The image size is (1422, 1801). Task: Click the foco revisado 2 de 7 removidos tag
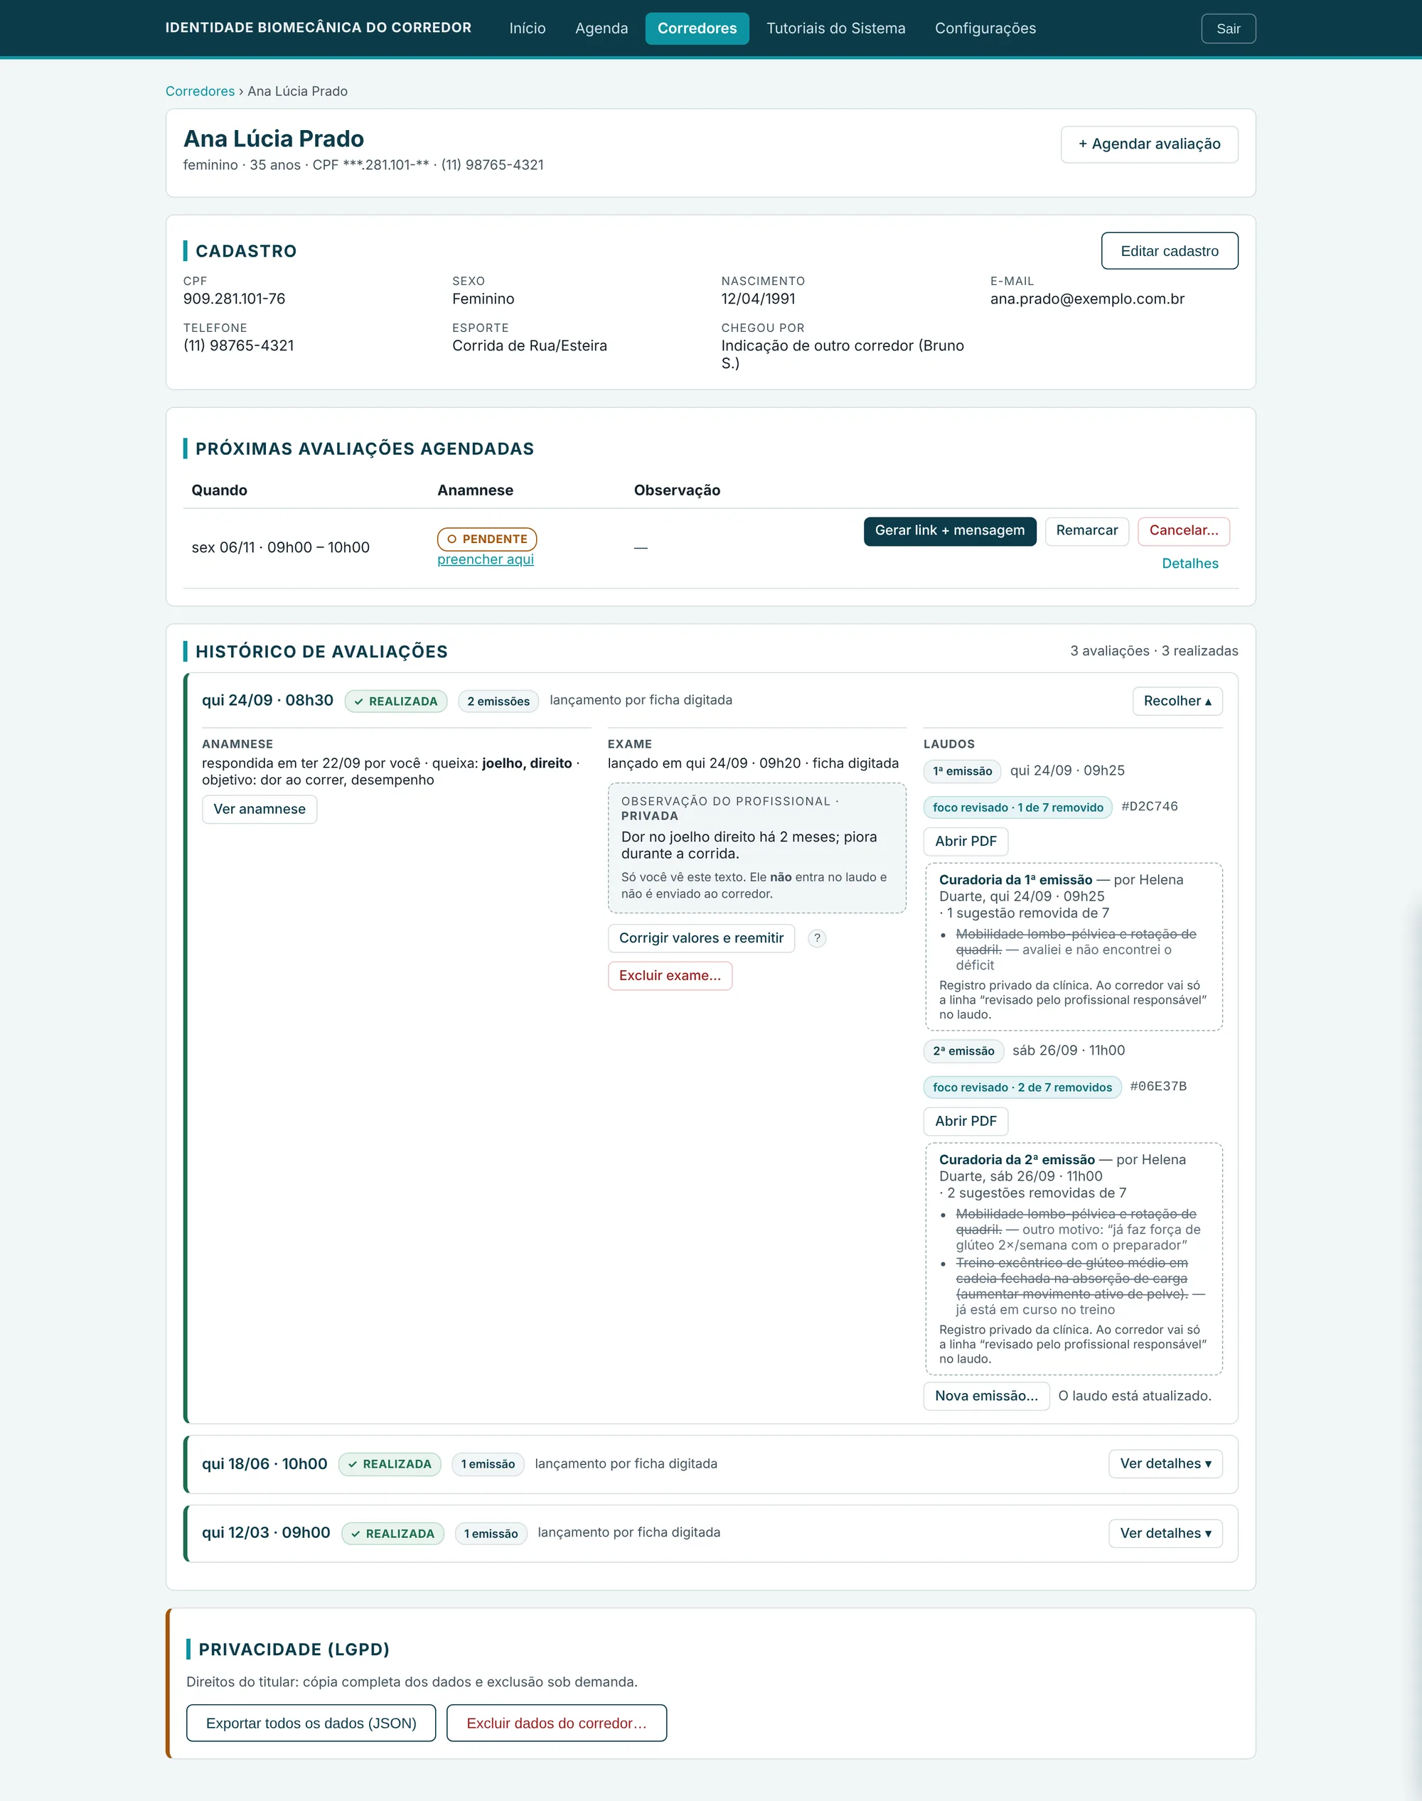tap(1022, 1087)
